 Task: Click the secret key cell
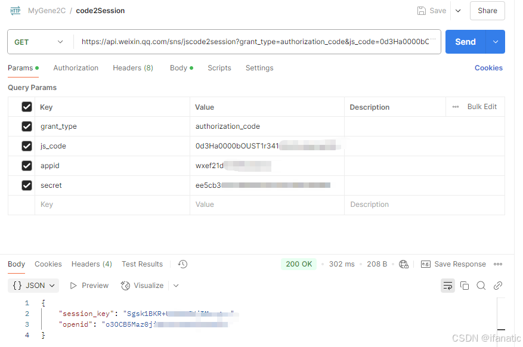click(112, 185)
